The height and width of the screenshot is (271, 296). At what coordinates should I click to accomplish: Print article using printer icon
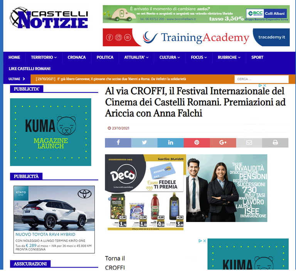275,143
